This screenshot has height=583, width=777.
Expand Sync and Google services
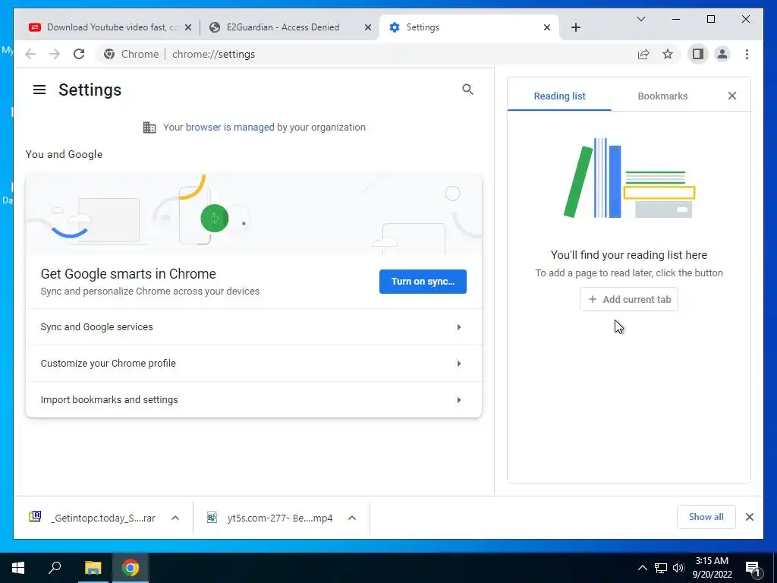[x=253, y=326]
